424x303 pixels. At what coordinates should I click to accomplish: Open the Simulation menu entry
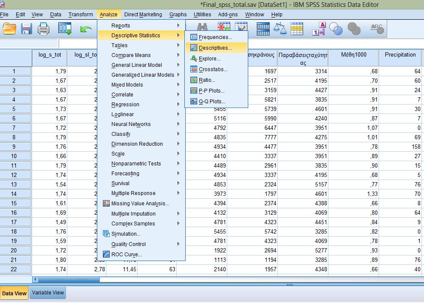(141, 234)
